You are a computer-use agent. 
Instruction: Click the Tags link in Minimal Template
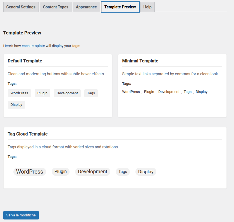[188, 92]
